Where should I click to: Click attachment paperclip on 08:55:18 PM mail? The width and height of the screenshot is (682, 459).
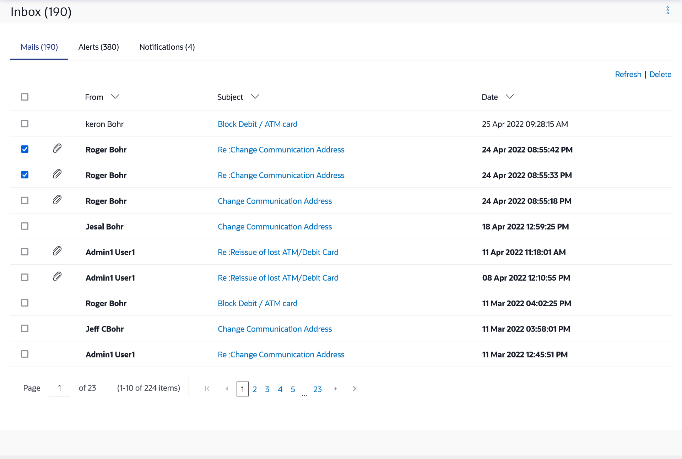(x=57, y=200)
